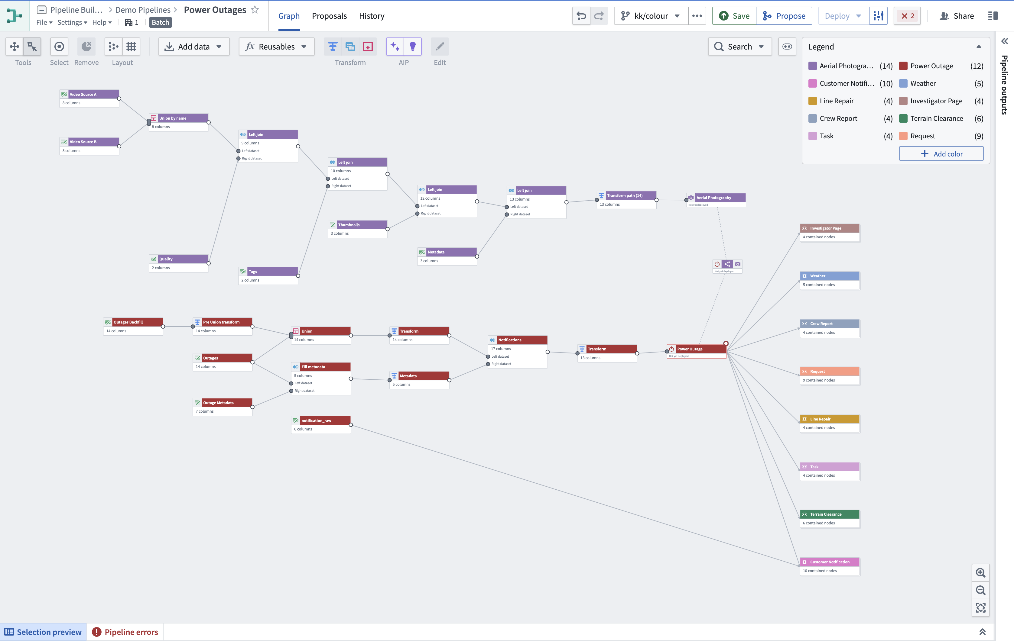The image size is (1014, 641).
Task: Click the fit-to-screen icon
Action: (981, 608)
